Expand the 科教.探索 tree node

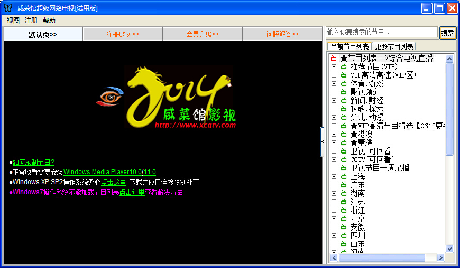point(334,109)
